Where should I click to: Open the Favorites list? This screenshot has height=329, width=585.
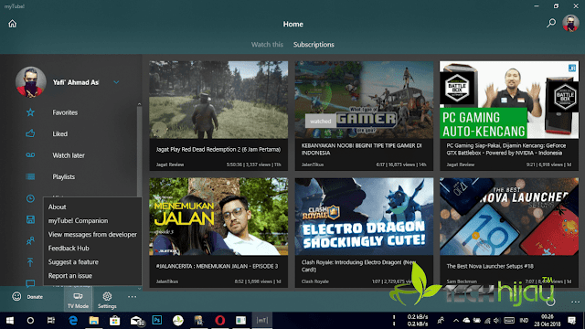point(65,112)
